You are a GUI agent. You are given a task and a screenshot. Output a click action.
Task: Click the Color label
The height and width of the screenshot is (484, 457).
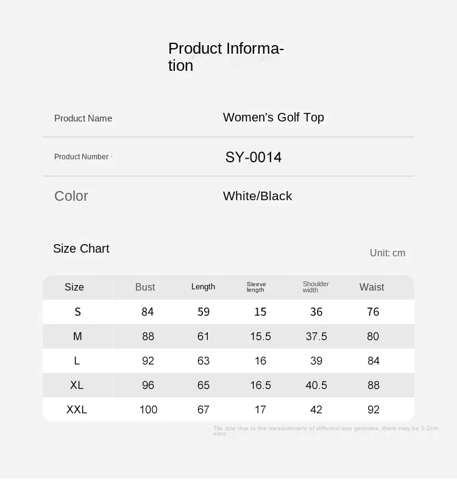click(71, 196)
